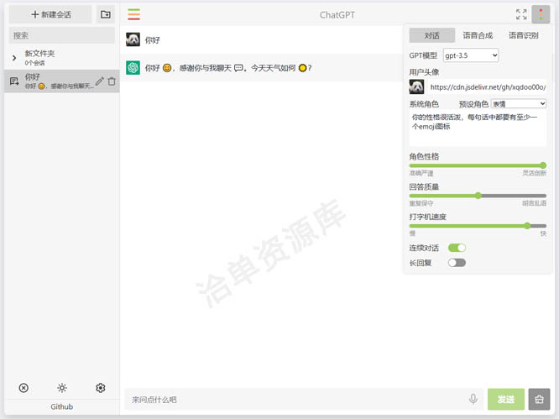Click the panda avatar of the user message
559x419 pixels.
133,39
